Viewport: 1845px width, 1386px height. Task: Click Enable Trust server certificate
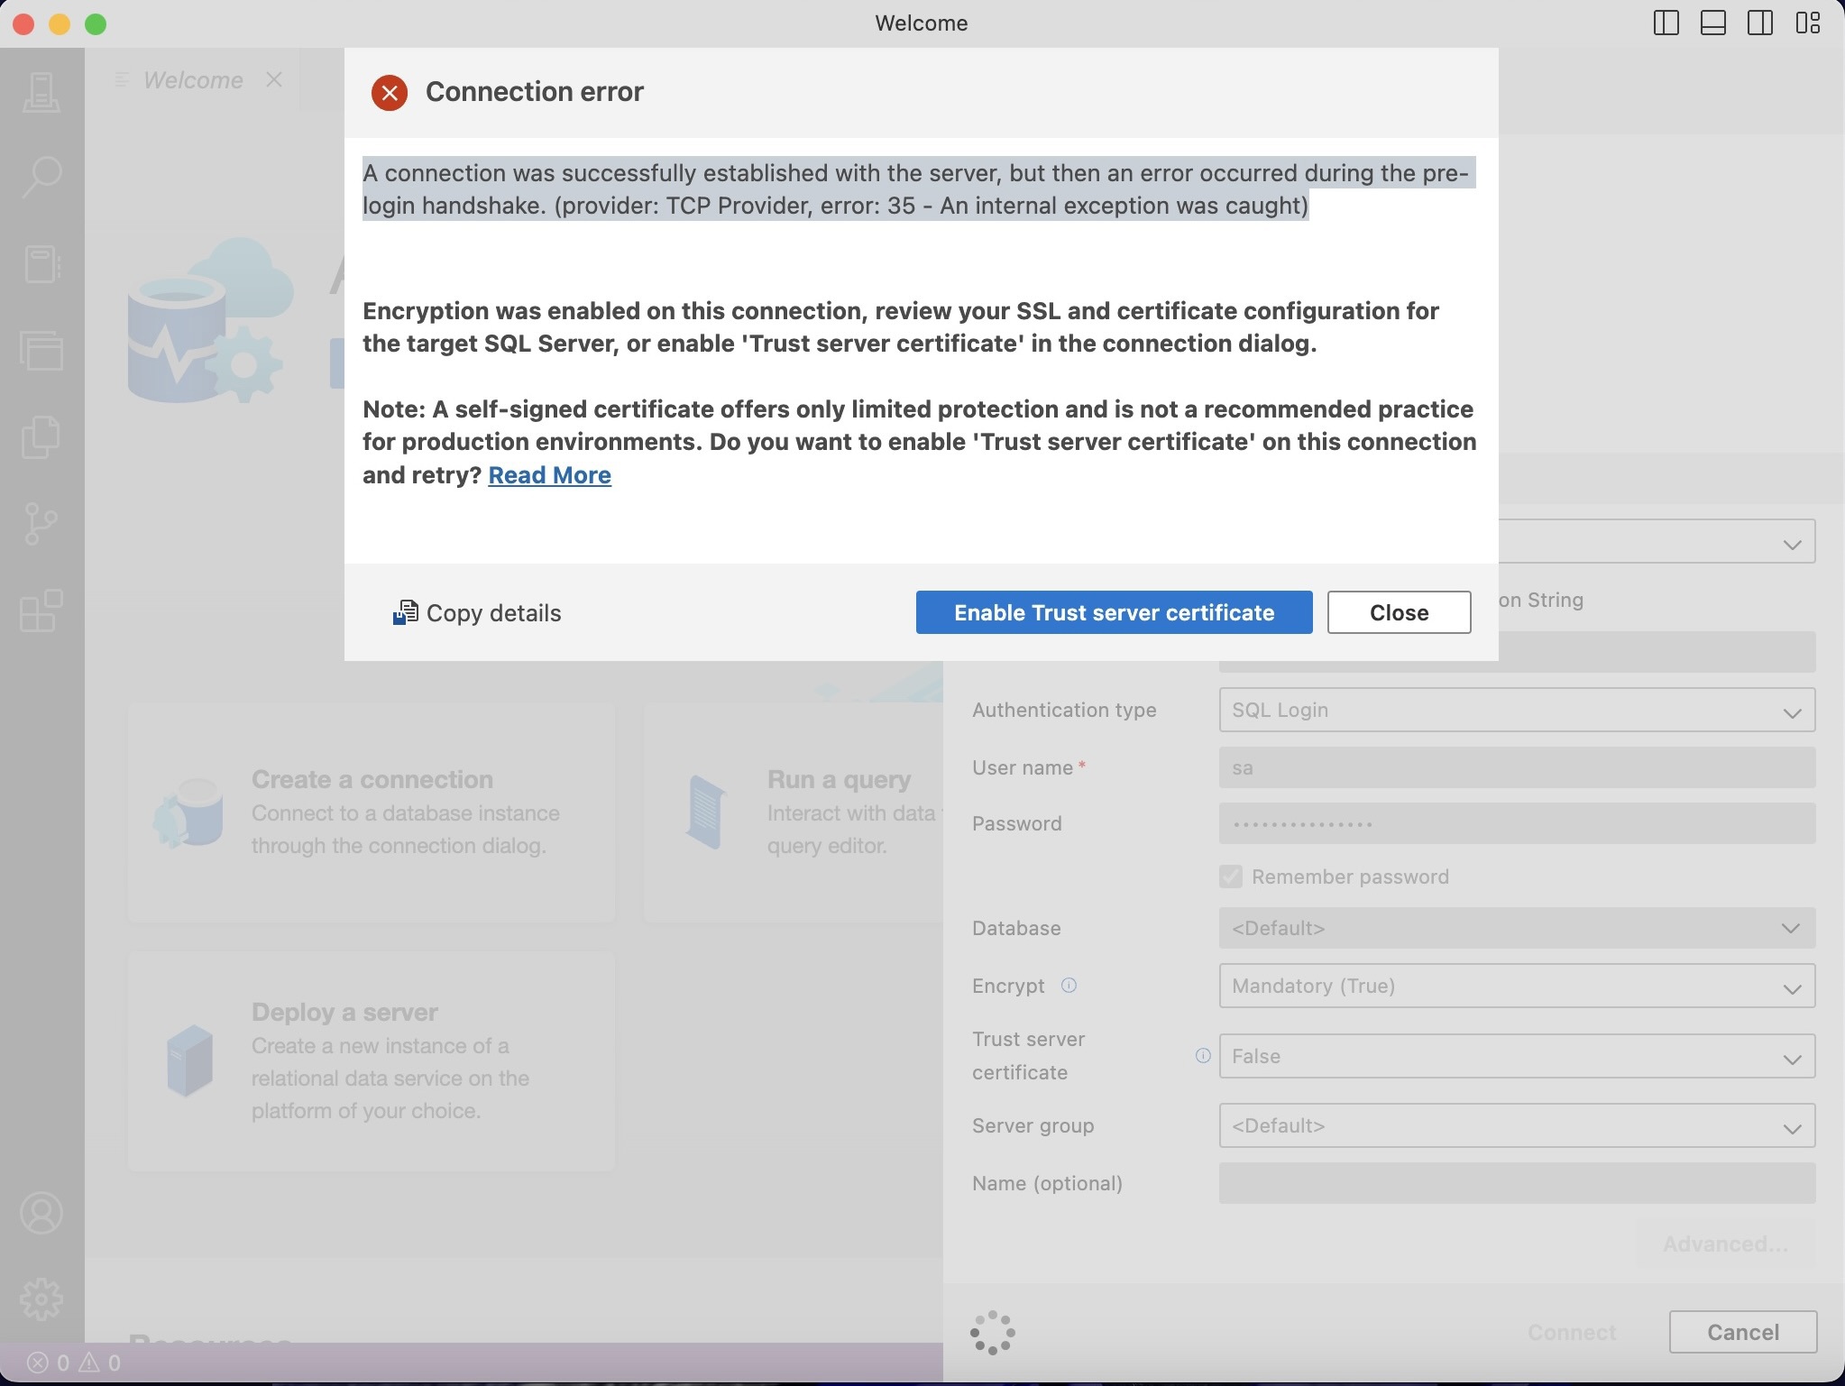pos(1112,612)
